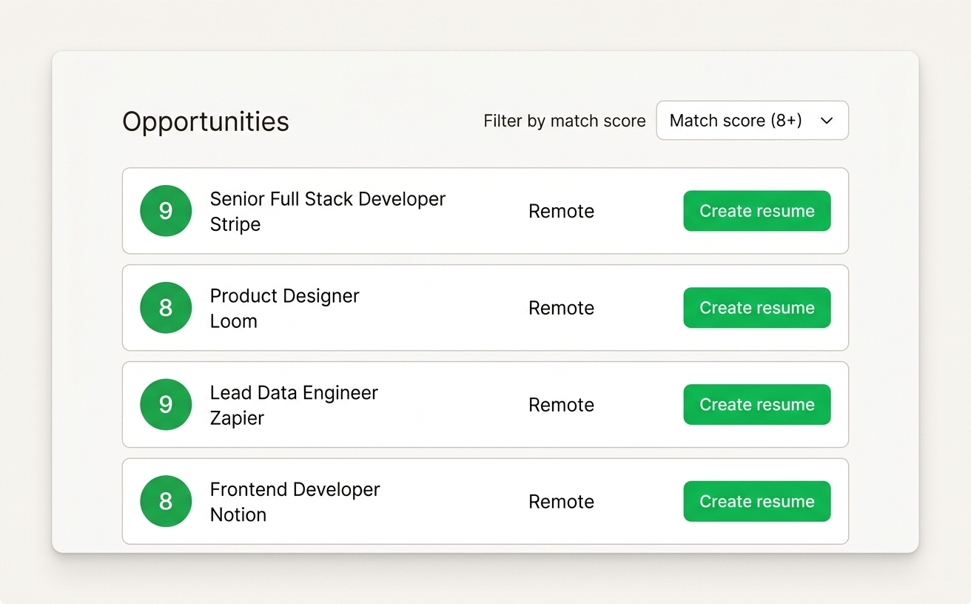Open the Match score (8+) dropdown
971x604 pixels.
click(752, 120)
